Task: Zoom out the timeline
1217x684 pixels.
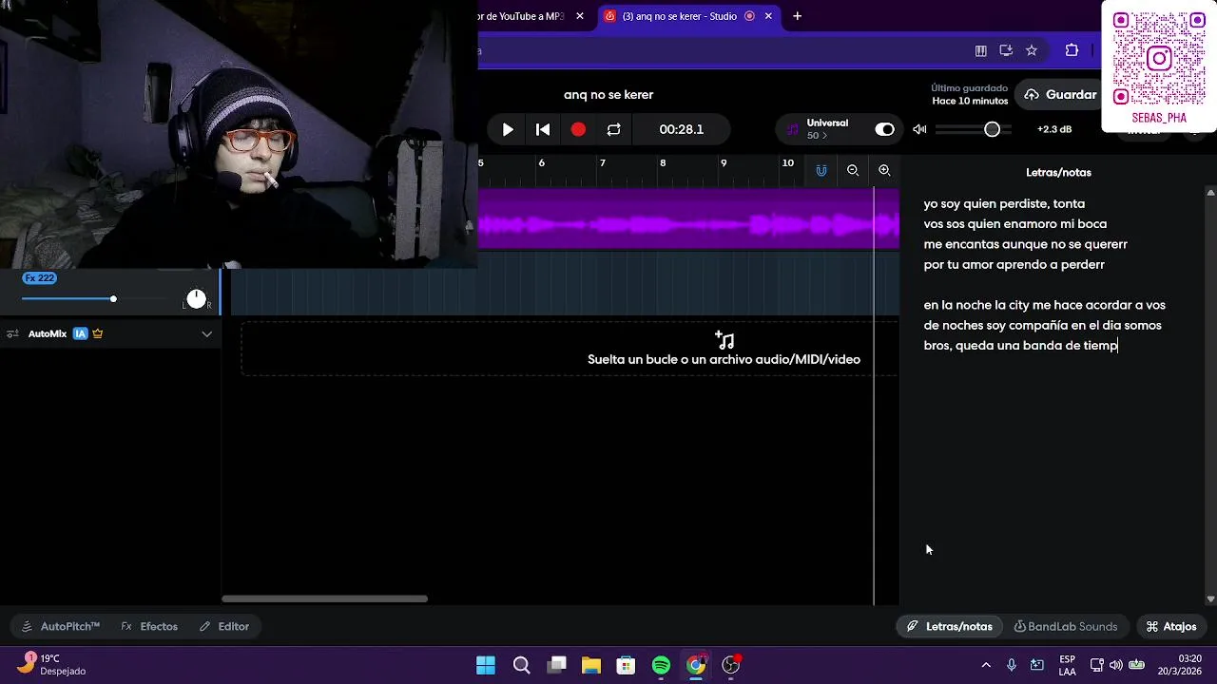Action: tap(853, 170)
